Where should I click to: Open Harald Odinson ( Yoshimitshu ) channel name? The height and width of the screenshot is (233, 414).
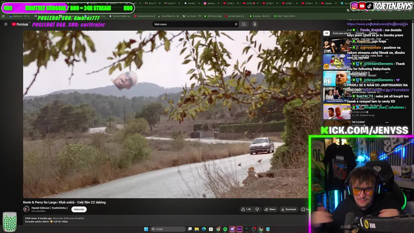49,208
